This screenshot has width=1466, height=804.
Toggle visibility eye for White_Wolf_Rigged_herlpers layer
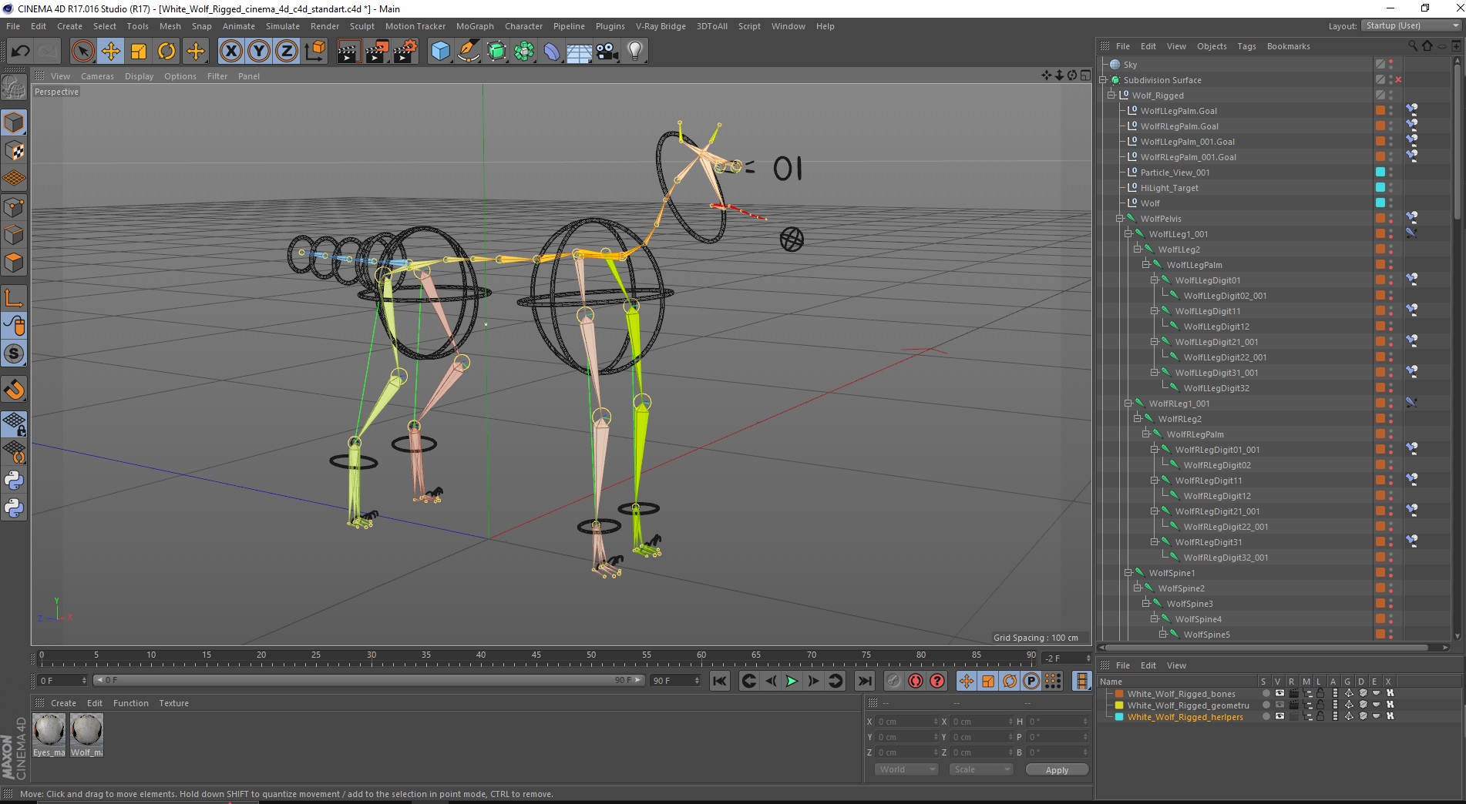1279,717
